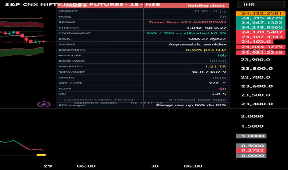The height and width of the screenshot is (170, 288).
Task: Select the red 23,981.2215 price label
Action: [260, 53]
